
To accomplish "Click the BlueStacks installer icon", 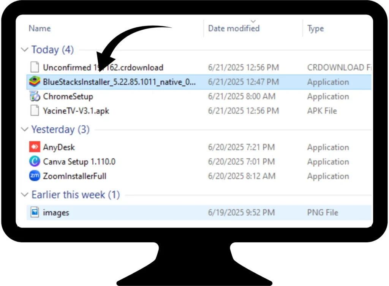I will pyautogui.click(x=35, y=82).
